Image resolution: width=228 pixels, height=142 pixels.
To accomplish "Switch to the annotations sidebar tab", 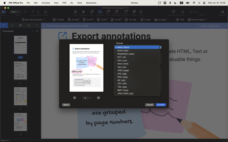I will click(x=20, y=25).
